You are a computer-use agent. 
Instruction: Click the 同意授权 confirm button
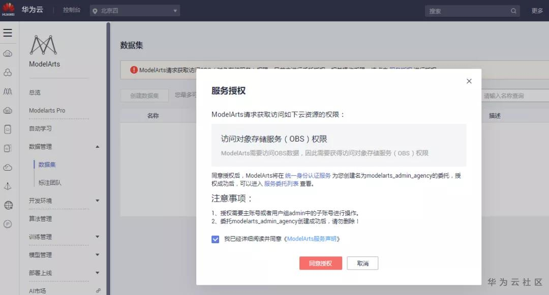tap(320, 263)
